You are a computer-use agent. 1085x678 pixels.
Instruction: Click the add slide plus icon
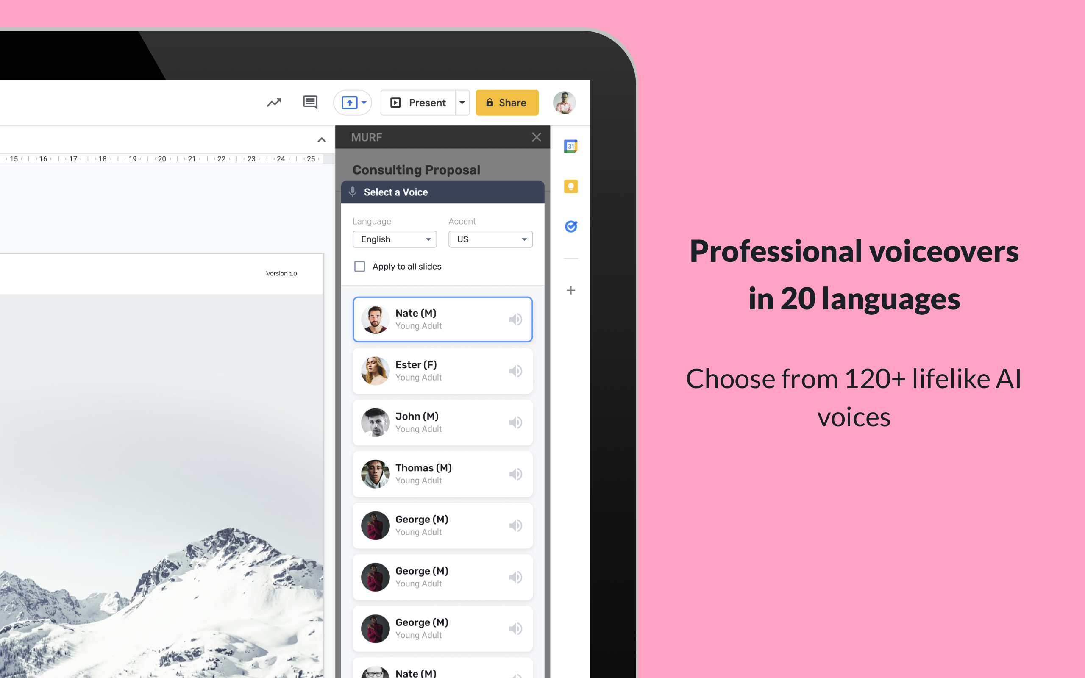tap(570, 290)
